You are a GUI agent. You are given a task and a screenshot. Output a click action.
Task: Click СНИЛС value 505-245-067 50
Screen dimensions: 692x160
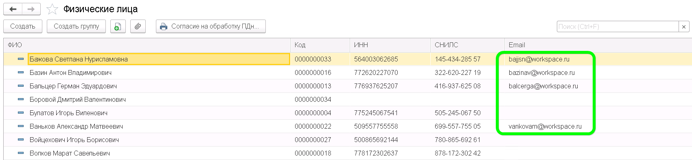coord(458,113)
